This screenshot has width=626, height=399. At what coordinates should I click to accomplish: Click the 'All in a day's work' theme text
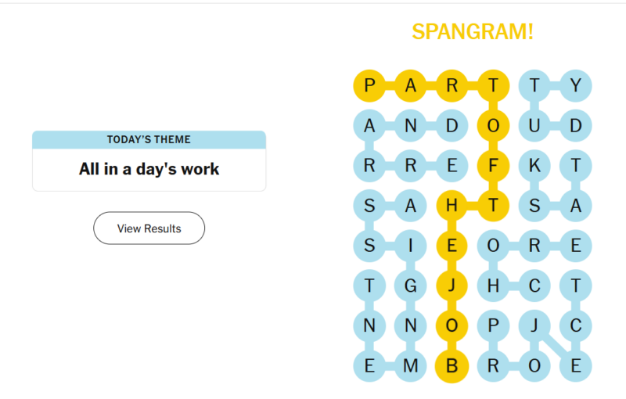[149, 169]
